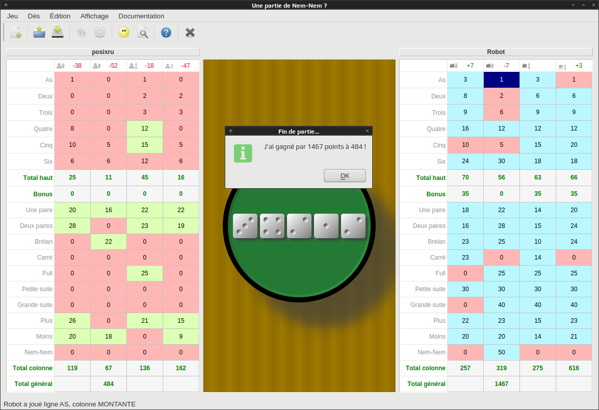Image resolution: width=599 pixels, height=410 pixels.
Task: Click posixru's ascending column icon beside -52
Action: tap(97, 66)
